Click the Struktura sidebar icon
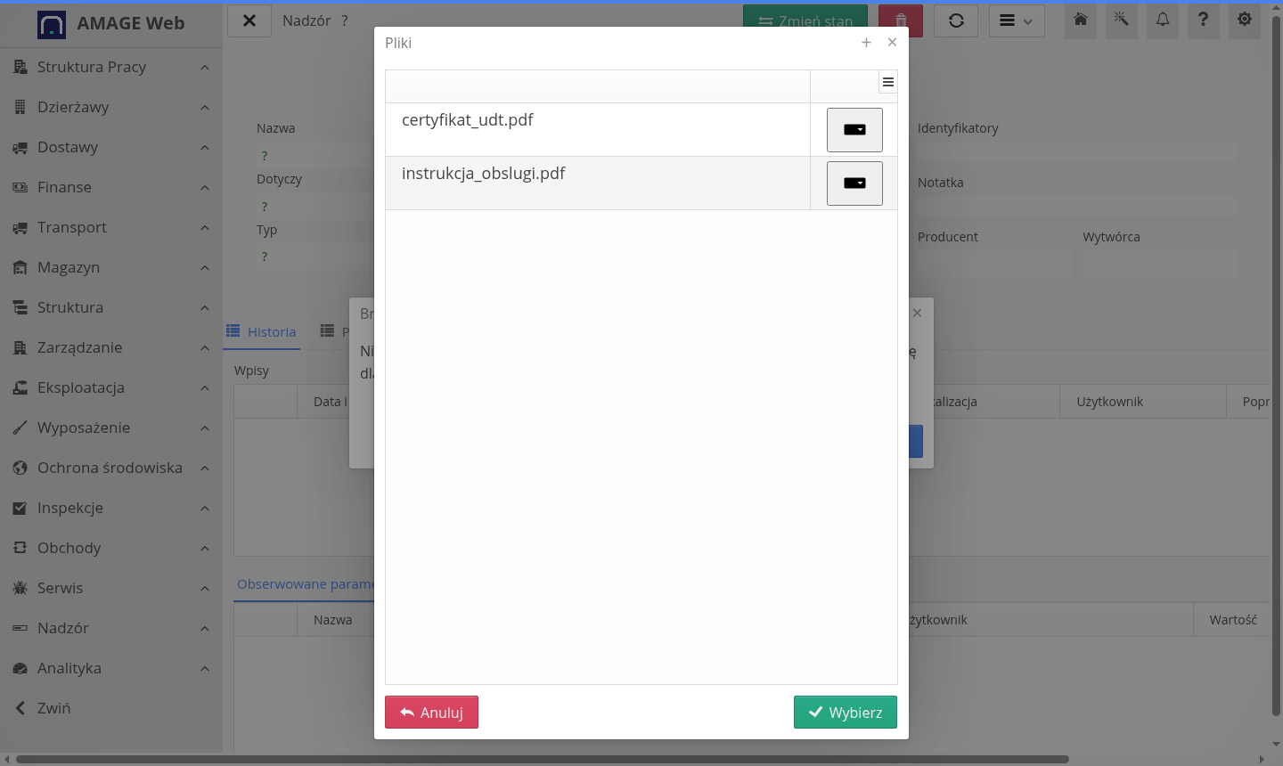This screenshot has width=1283, height=766. pyautogui.click(x=20, y=307)
